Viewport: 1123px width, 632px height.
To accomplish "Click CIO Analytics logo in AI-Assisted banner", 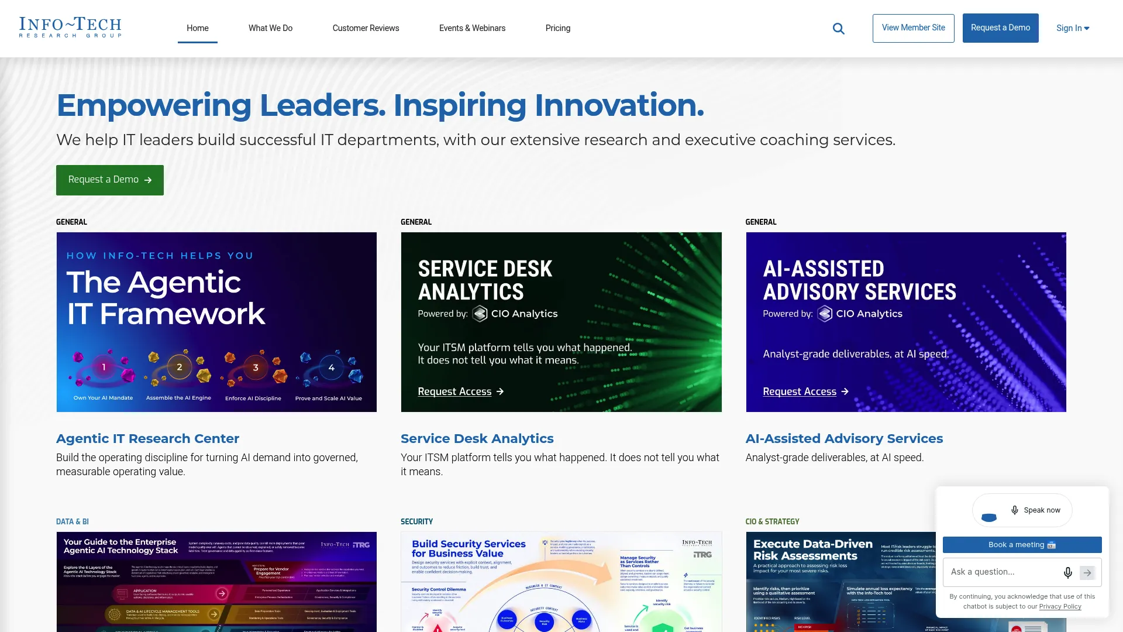I will coord(860,314).
